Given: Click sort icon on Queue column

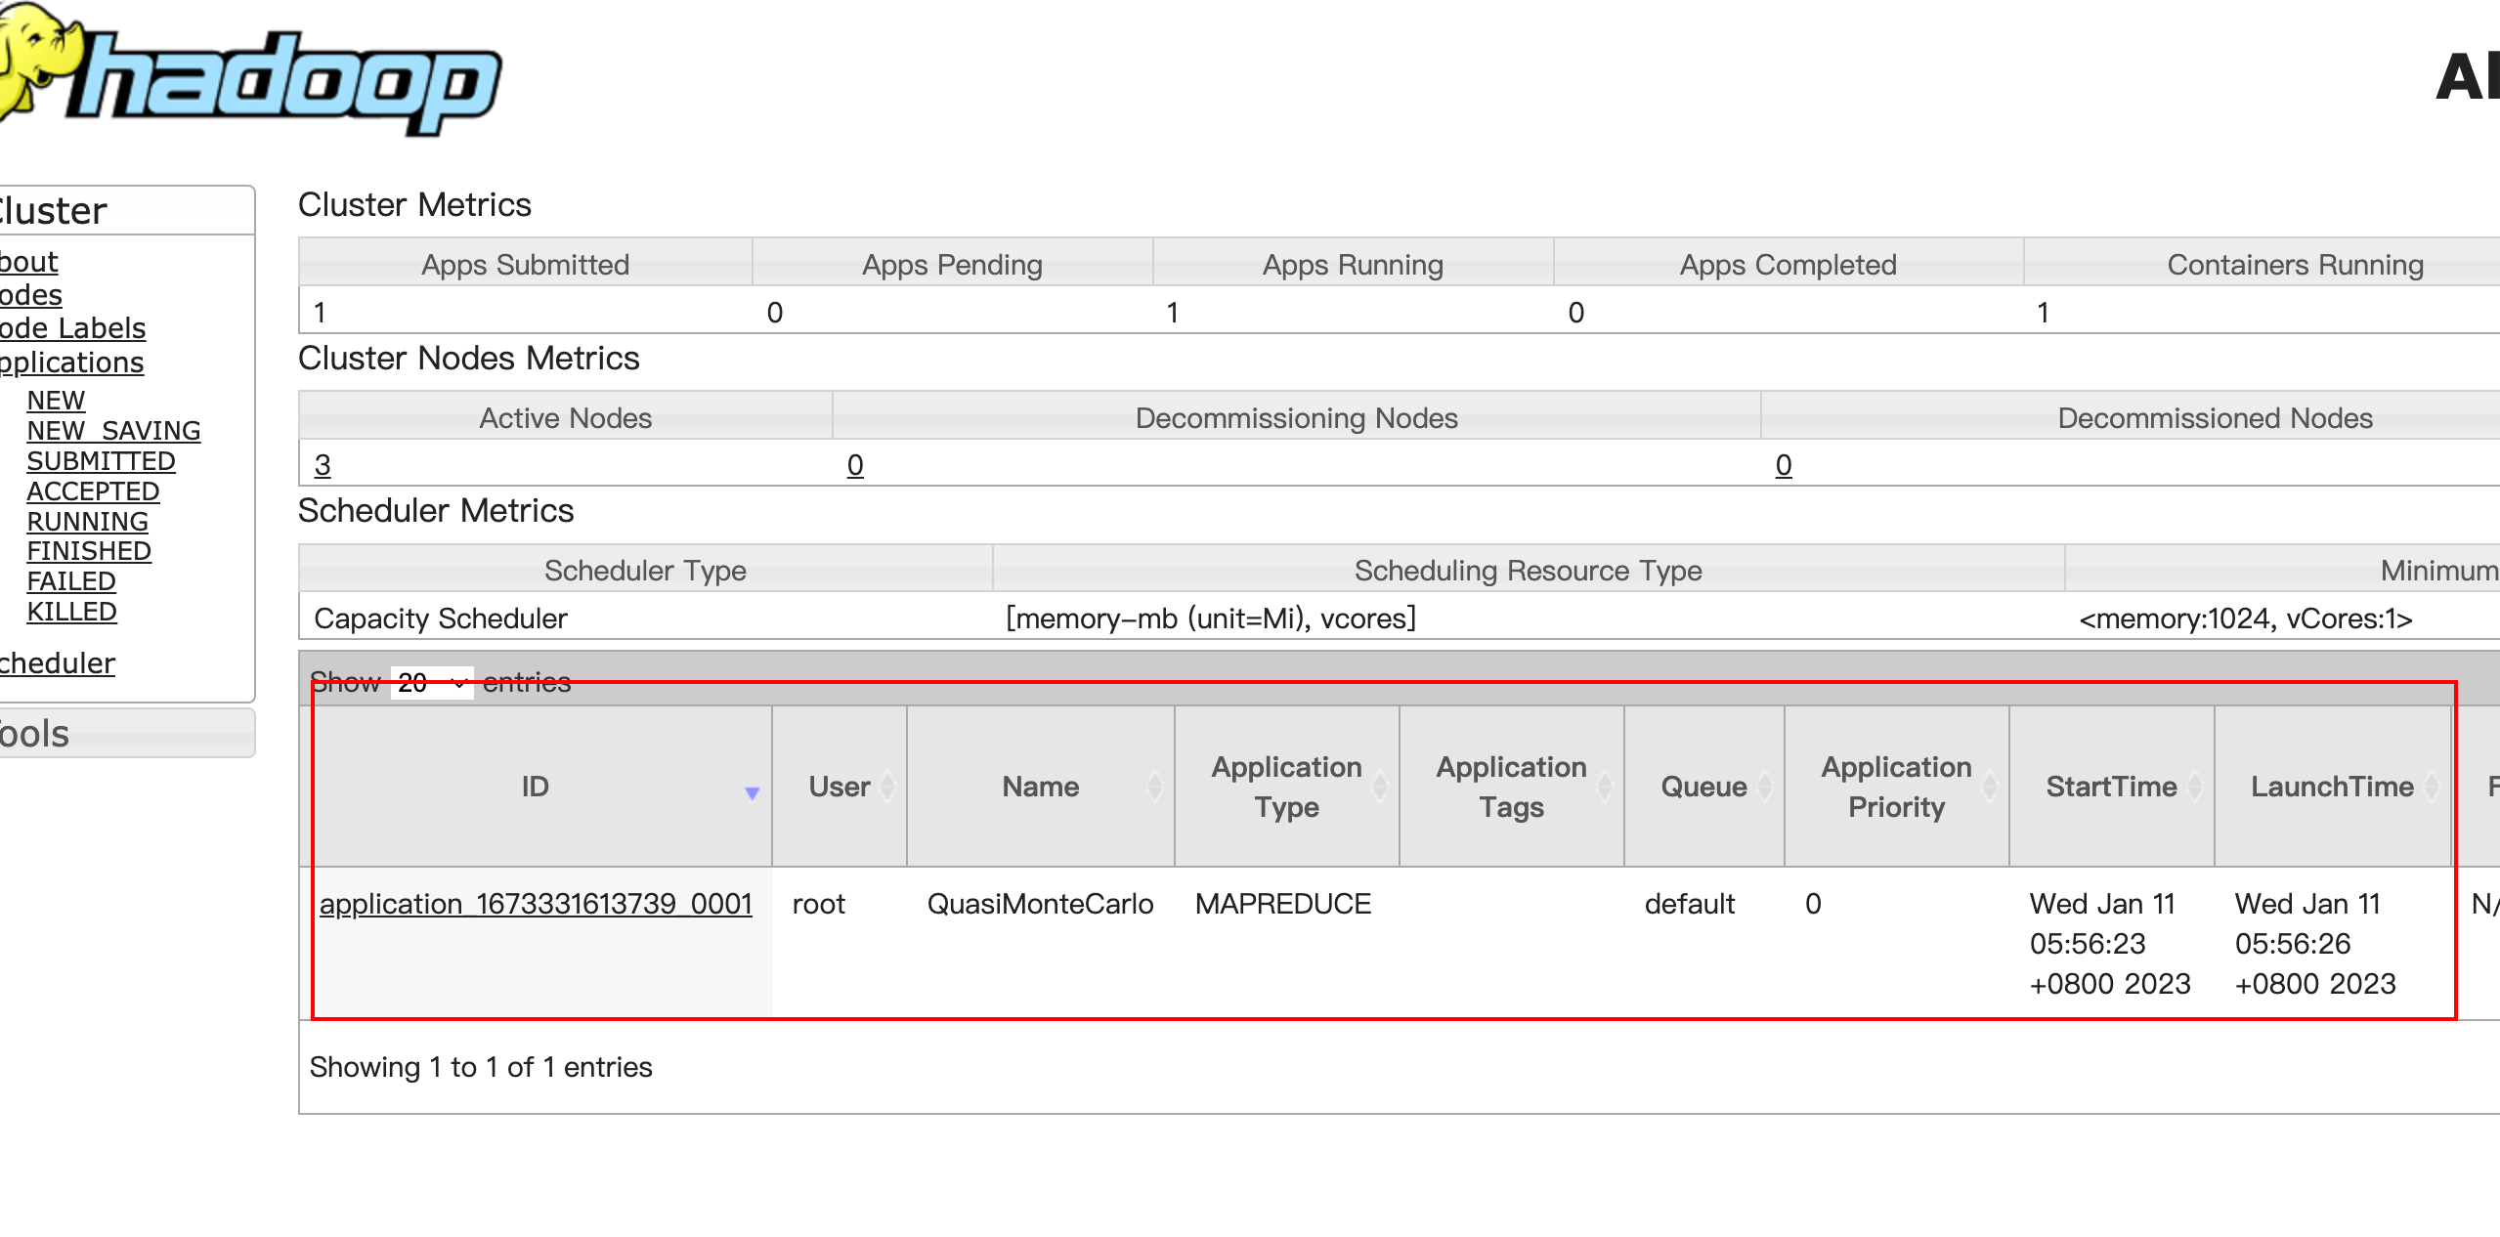Looking at the screenshot, I should click(x=1765, y=787).
